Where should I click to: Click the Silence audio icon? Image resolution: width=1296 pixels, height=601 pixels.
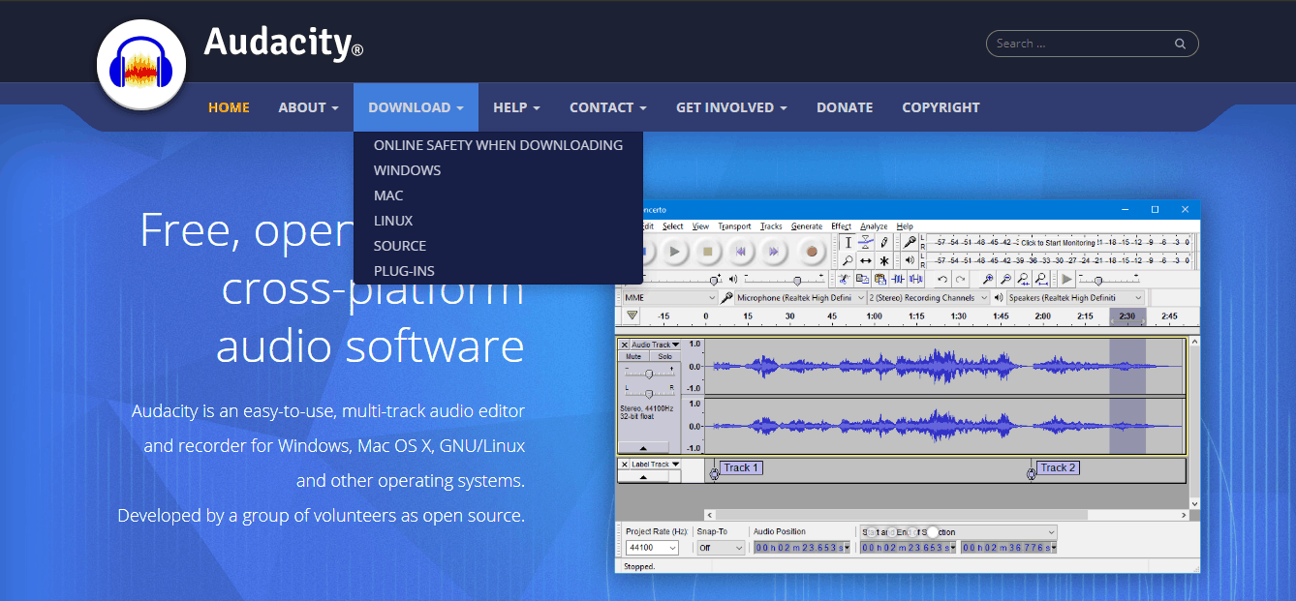[x=914, y=280]
